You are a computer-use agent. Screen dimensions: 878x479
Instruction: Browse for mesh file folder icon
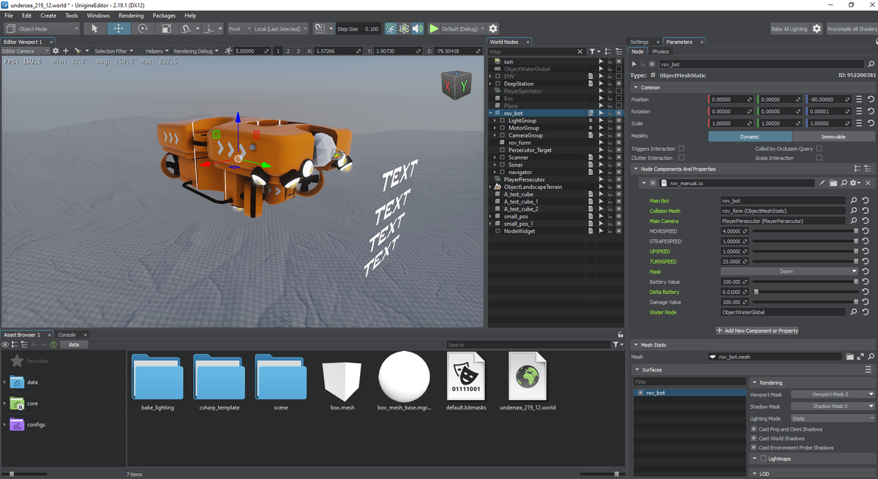(849, 357)
